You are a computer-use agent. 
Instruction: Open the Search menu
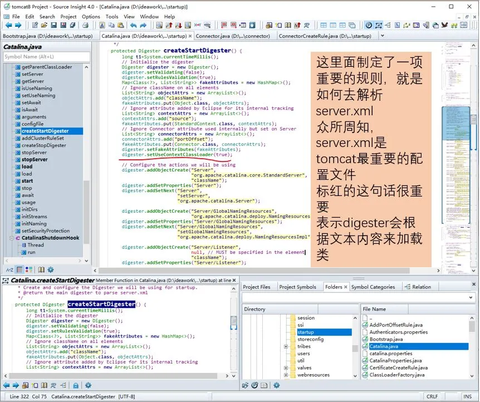coord(47,17)
